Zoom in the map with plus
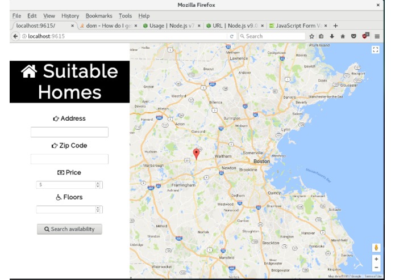 (x=376, y=259)
